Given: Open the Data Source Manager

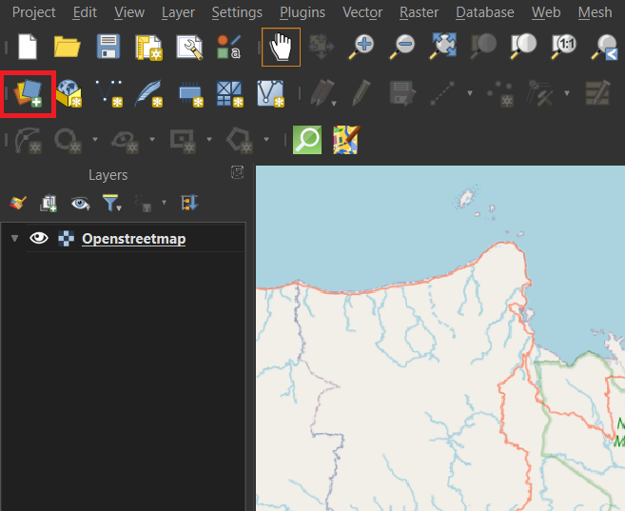Looking at the screenshot, I should pyautogui.click(x=29, y=93).
